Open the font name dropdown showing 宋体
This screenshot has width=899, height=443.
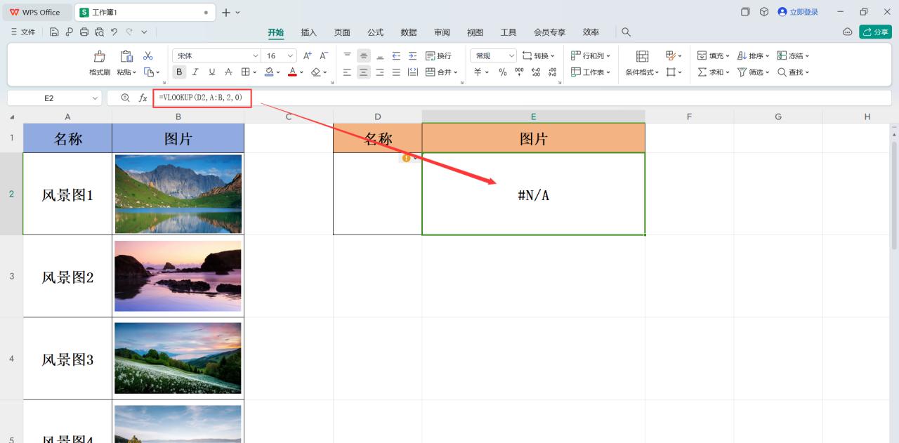[256, 55]
